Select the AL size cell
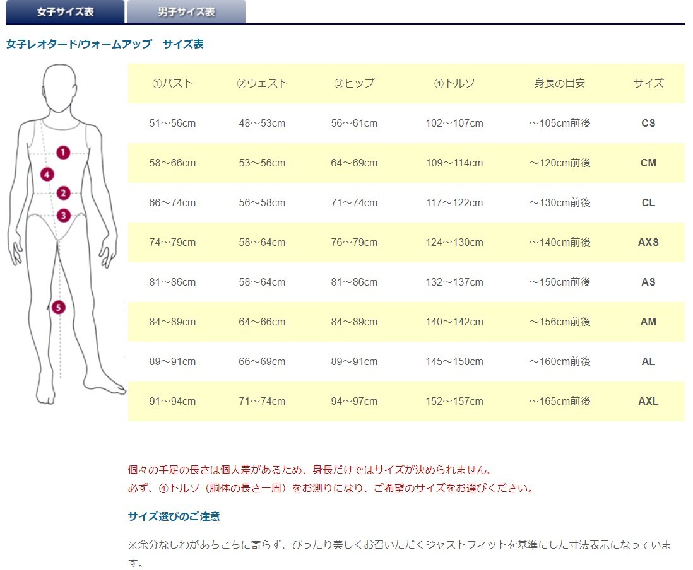Viewport: 693px width, 570px height. coord(648,361)
